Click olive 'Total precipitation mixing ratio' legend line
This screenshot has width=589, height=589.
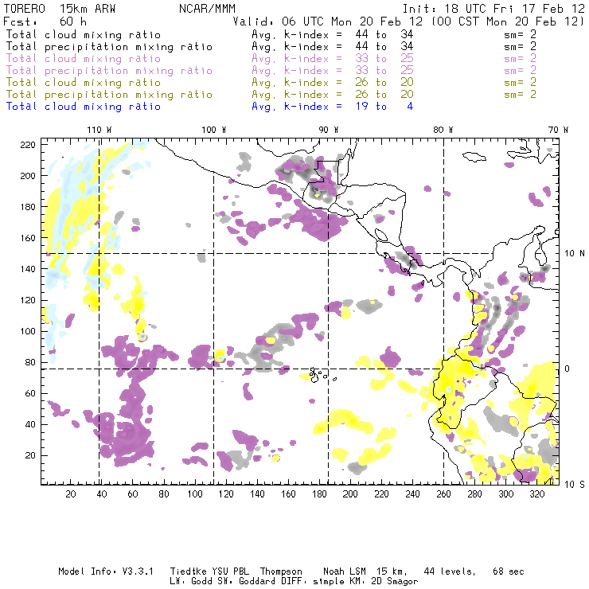click(x=109, y=94)
